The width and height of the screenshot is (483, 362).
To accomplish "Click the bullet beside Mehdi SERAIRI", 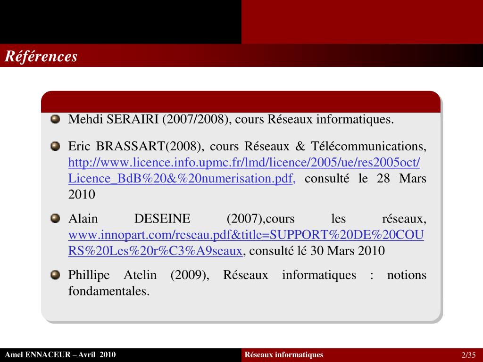I will pos(55,119).
